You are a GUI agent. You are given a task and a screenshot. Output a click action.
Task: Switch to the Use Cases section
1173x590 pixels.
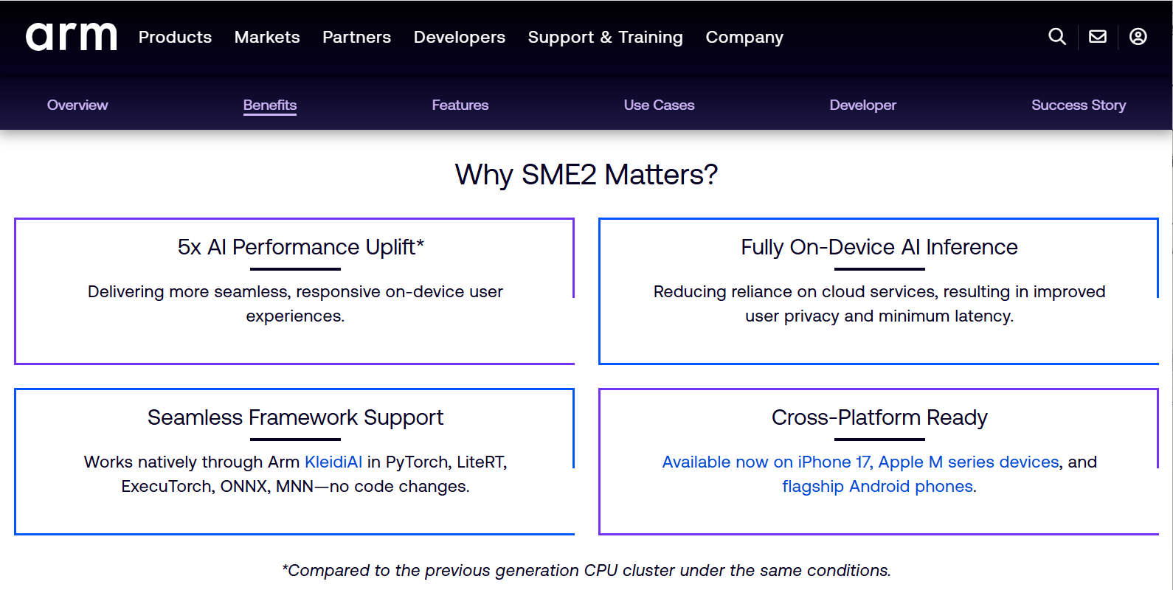660,105
